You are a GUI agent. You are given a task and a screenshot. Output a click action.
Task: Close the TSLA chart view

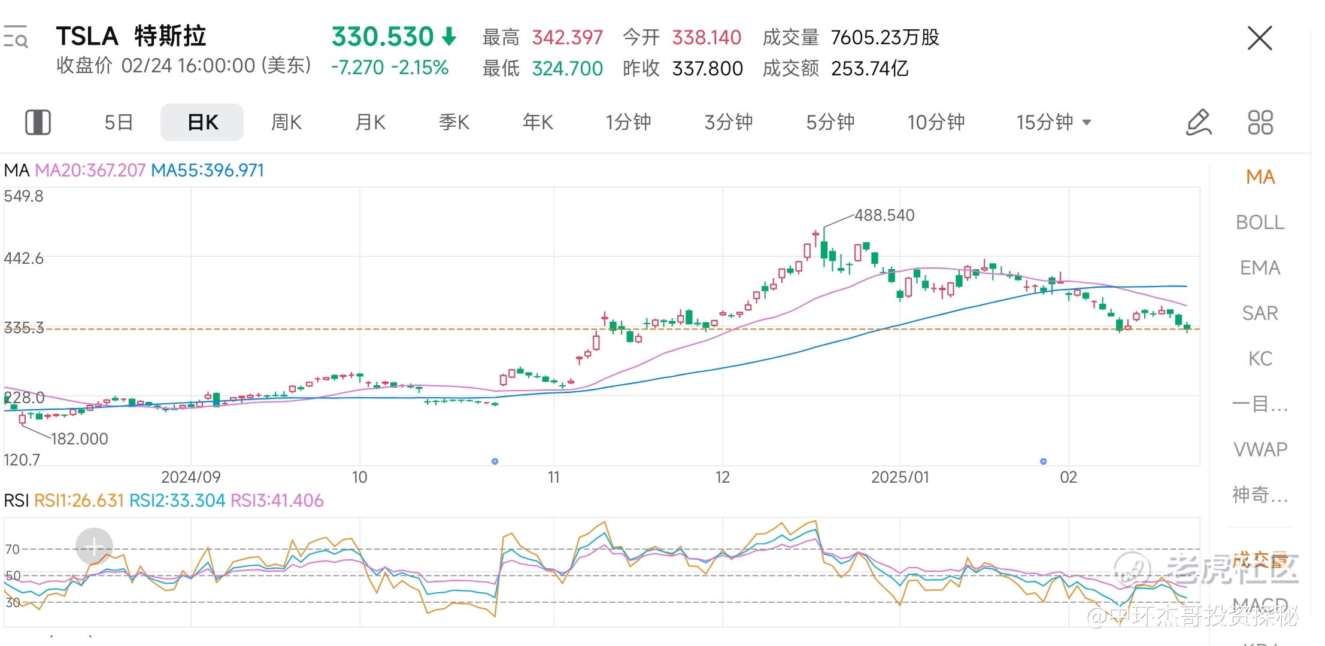pyautogui.click(x=1260, y=38)
